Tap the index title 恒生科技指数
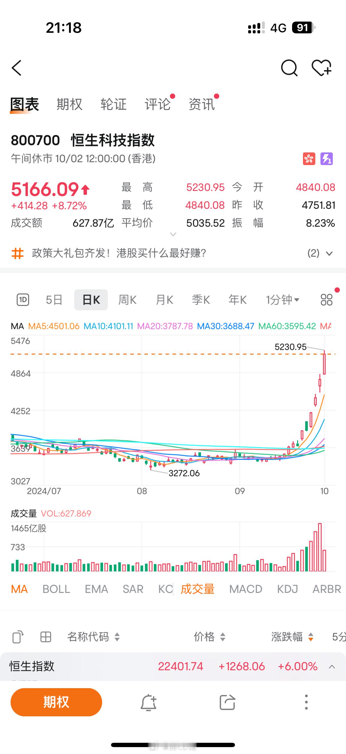Image resolution: width=346 pixels, height=754 pixels. coord(113,140)
